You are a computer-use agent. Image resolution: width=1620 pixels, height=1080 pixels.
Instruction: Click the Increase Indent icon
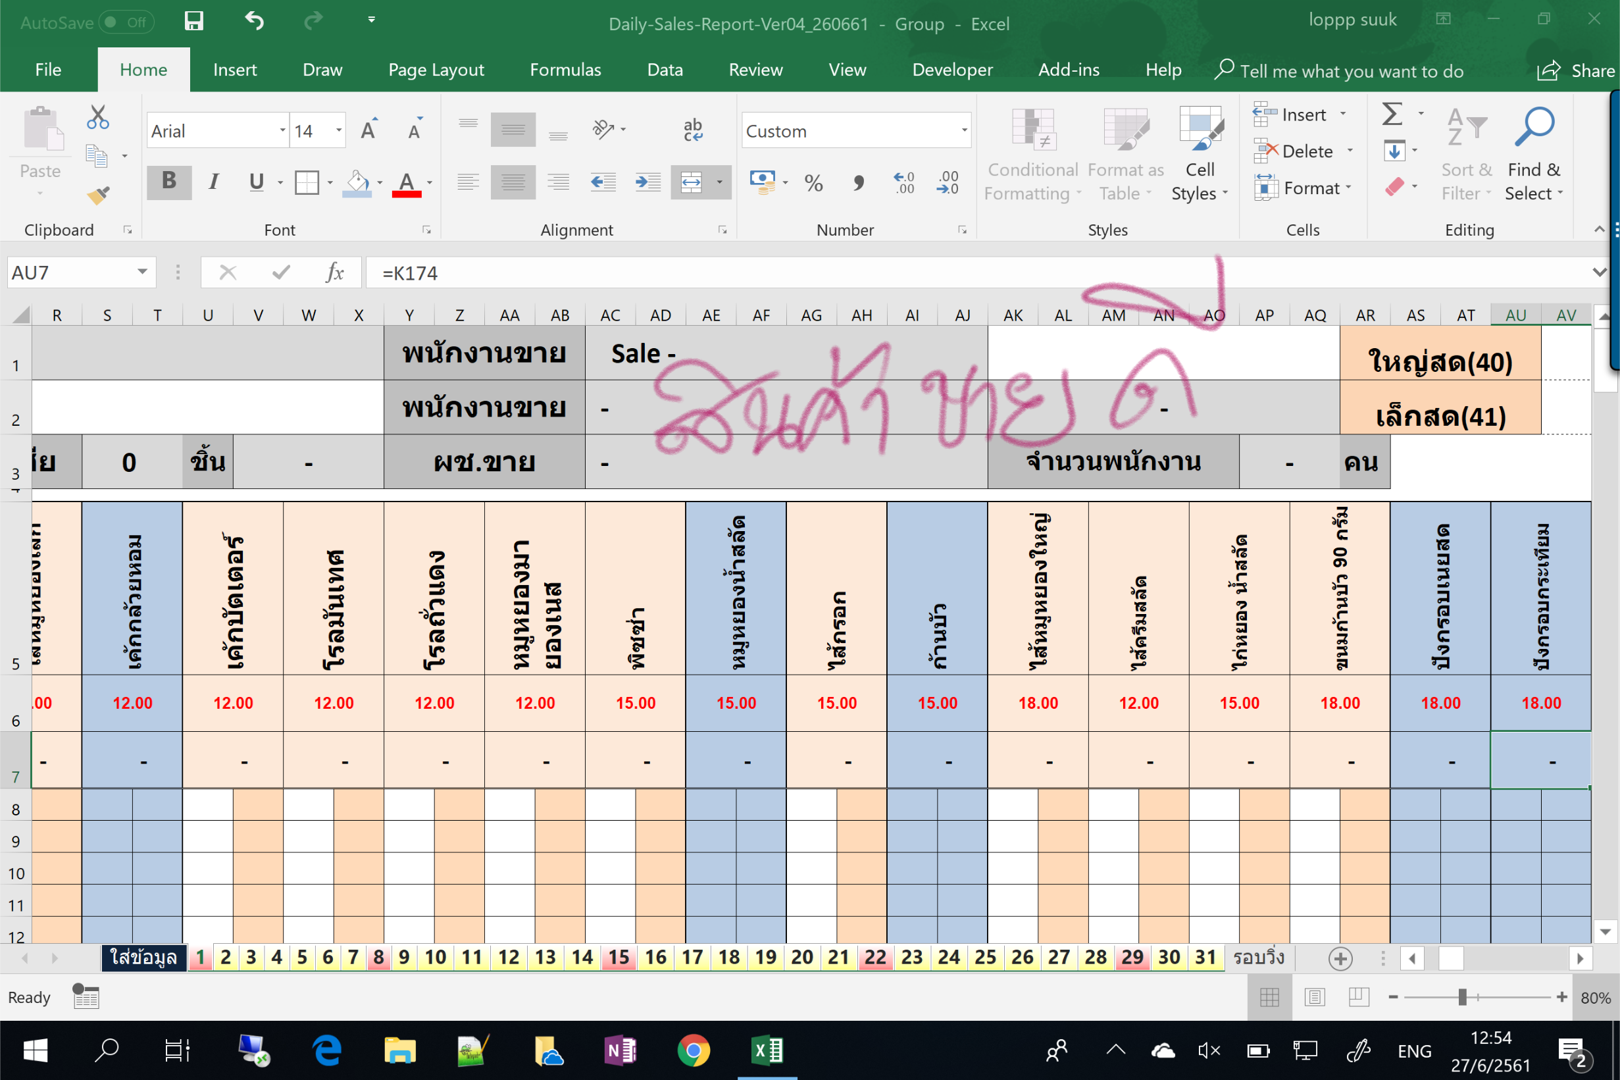point(647,182)
